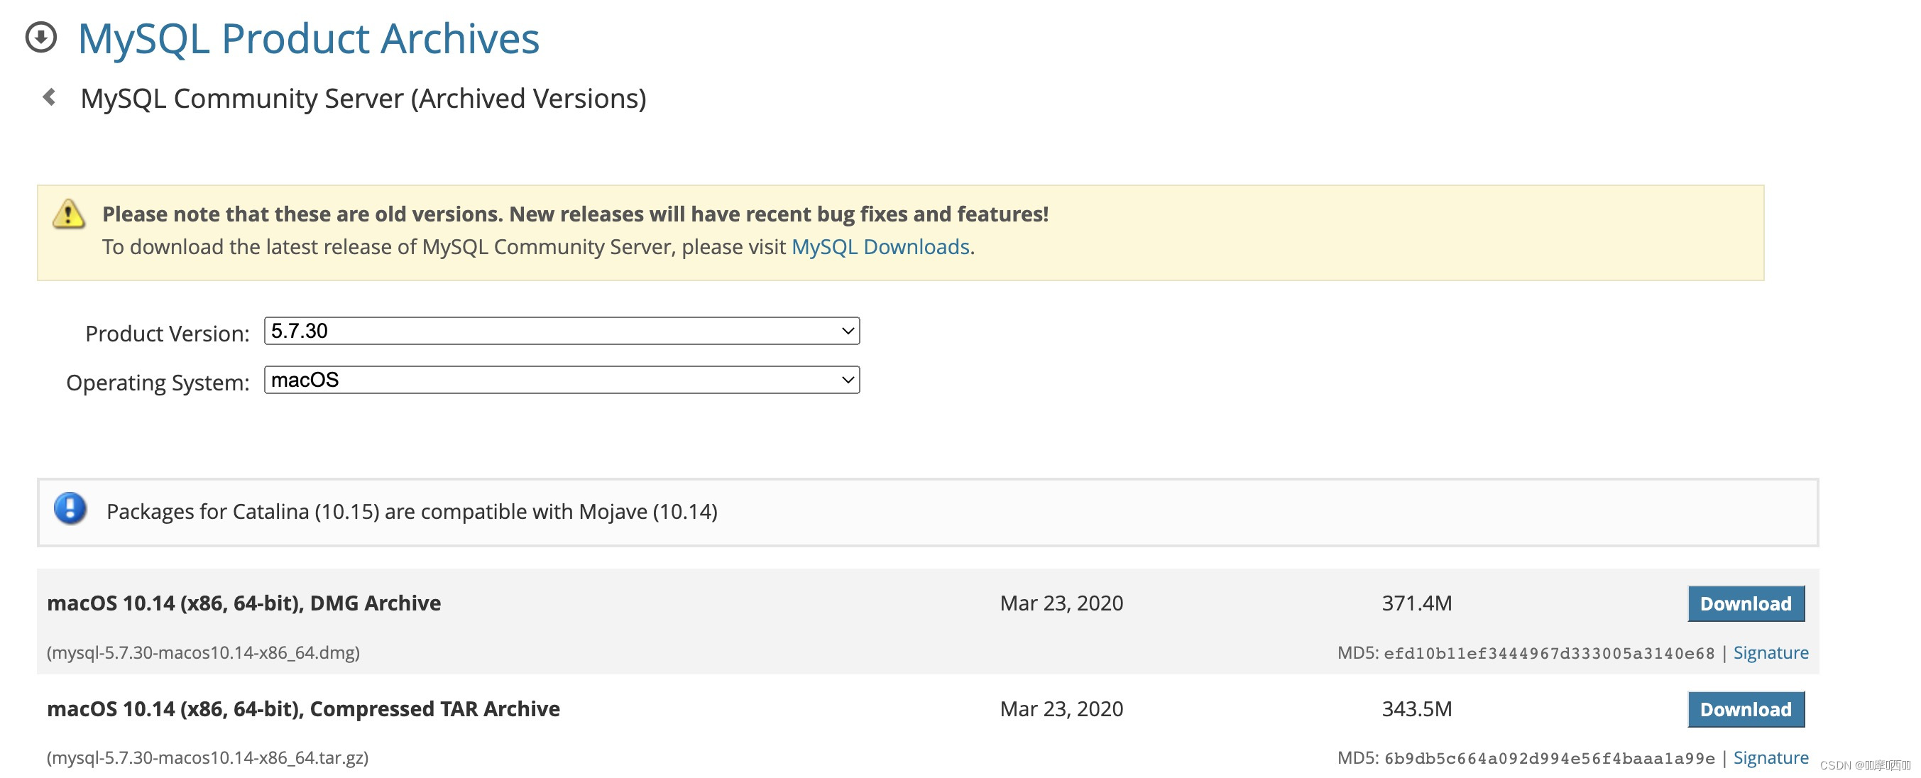The width and height of the screenshot is (1921, 778).
Task: Click the DMG row date Mar 23, 2020
Action: click(x=1061, y=603)
